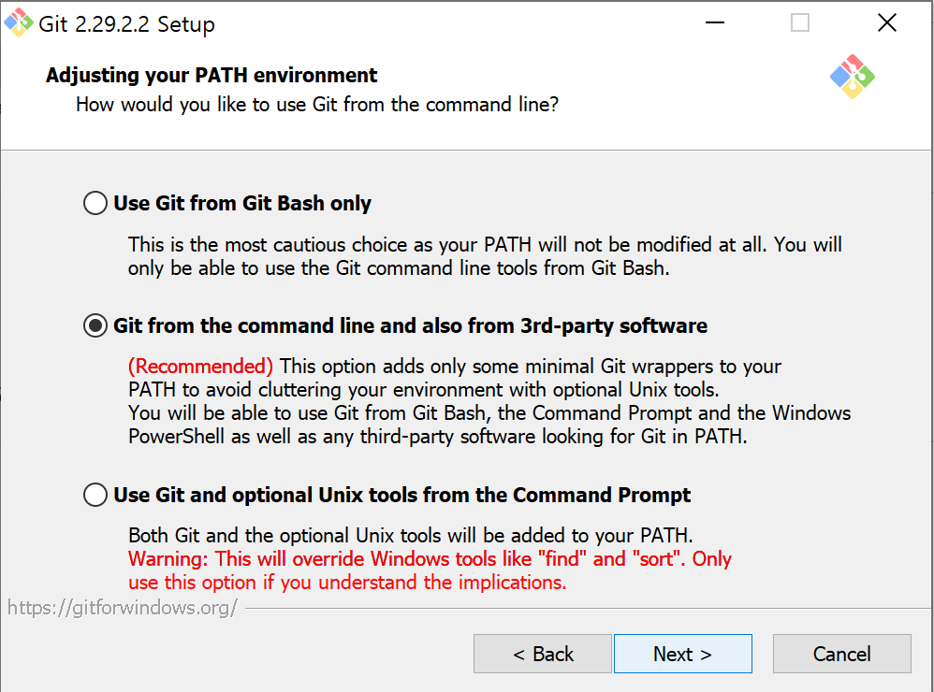Select the 'Git from the command line' radio button
Screen dimensions: 934x692
[95, 325]
